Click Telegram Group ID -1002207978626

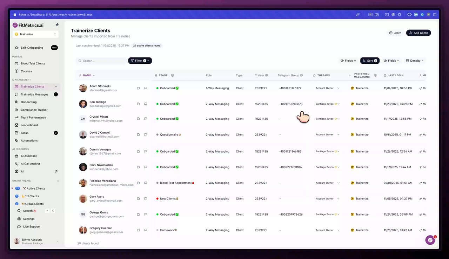click(291, 214)
